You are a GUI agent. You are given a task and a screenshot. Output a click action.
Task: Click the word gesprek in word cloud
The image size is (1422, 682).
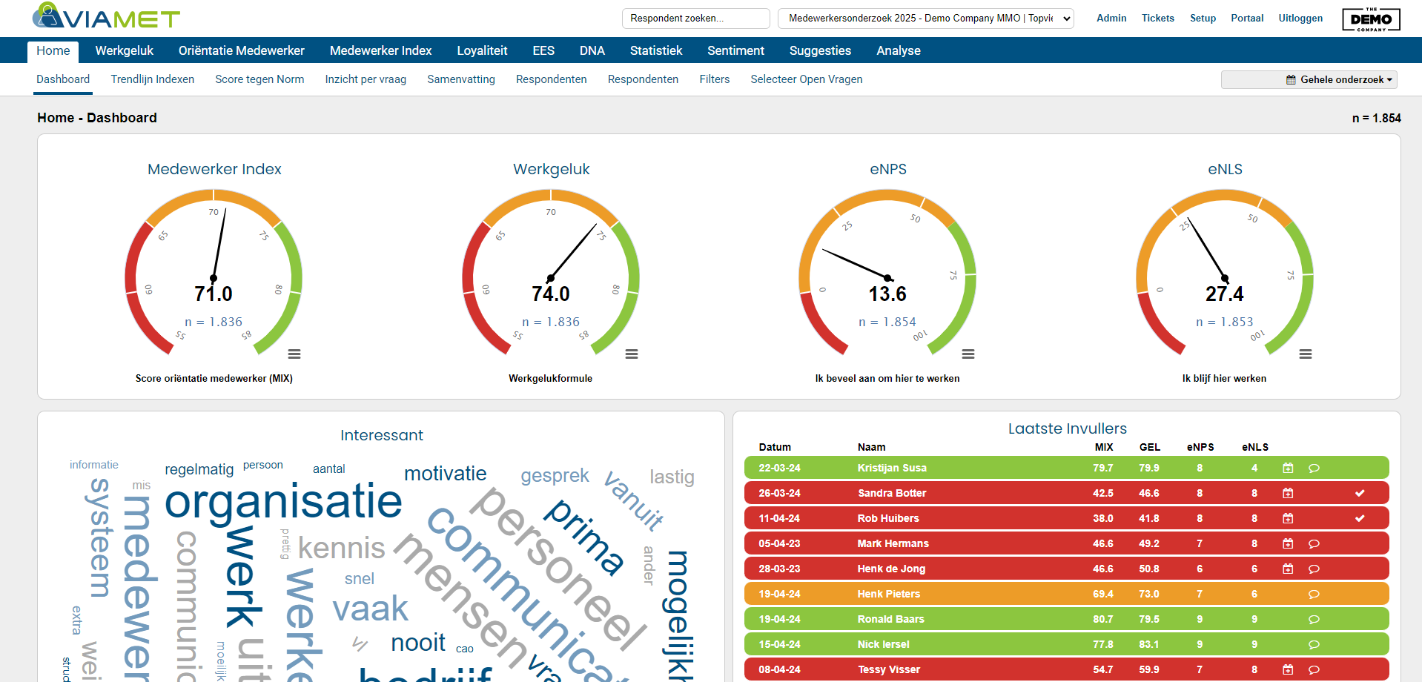click(555, 476)
